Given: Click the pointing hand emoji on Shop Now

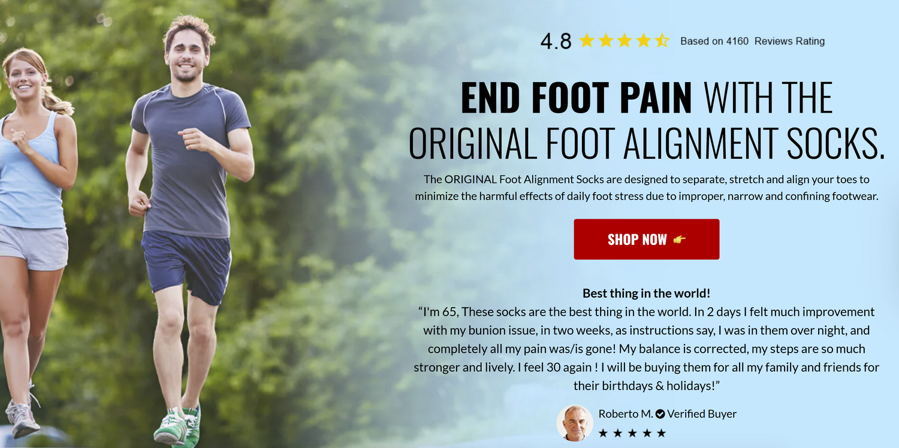Looking at the screenshot, I should coord(679,240).
